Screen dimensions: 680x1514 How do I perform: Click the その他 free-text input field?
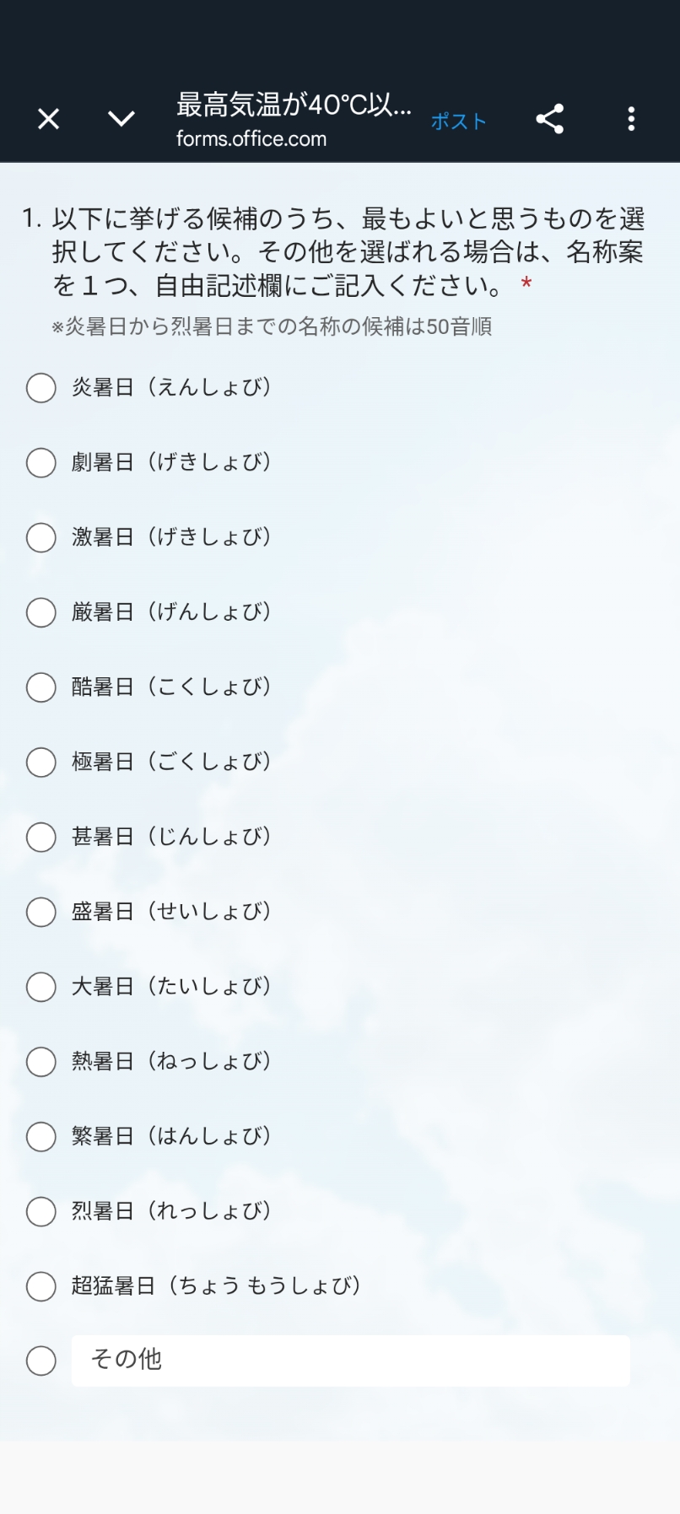350,1360
